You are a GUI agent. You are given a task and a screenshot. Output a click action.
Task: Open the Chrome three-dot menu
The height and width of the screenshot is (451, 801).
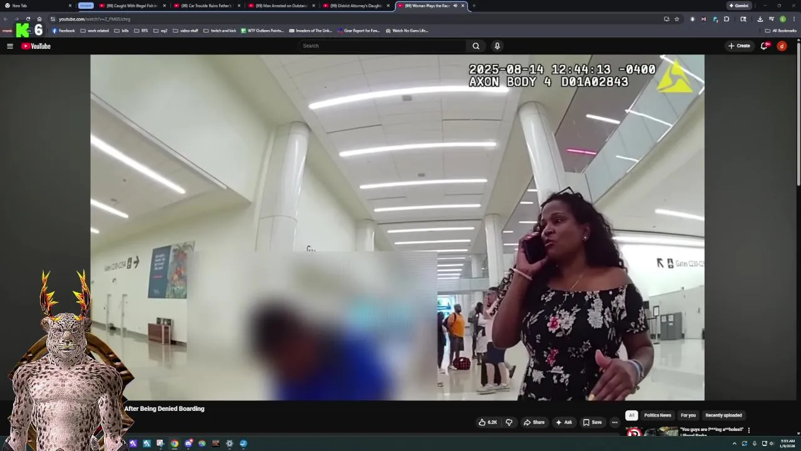793,19
